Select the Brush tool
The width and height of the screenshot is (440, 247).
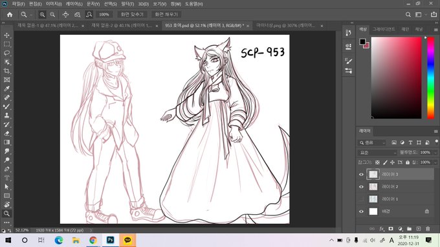(6, 106)
